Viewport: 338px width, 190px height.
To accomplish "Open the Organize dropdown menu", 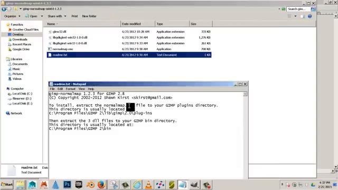I will point(12,16).
